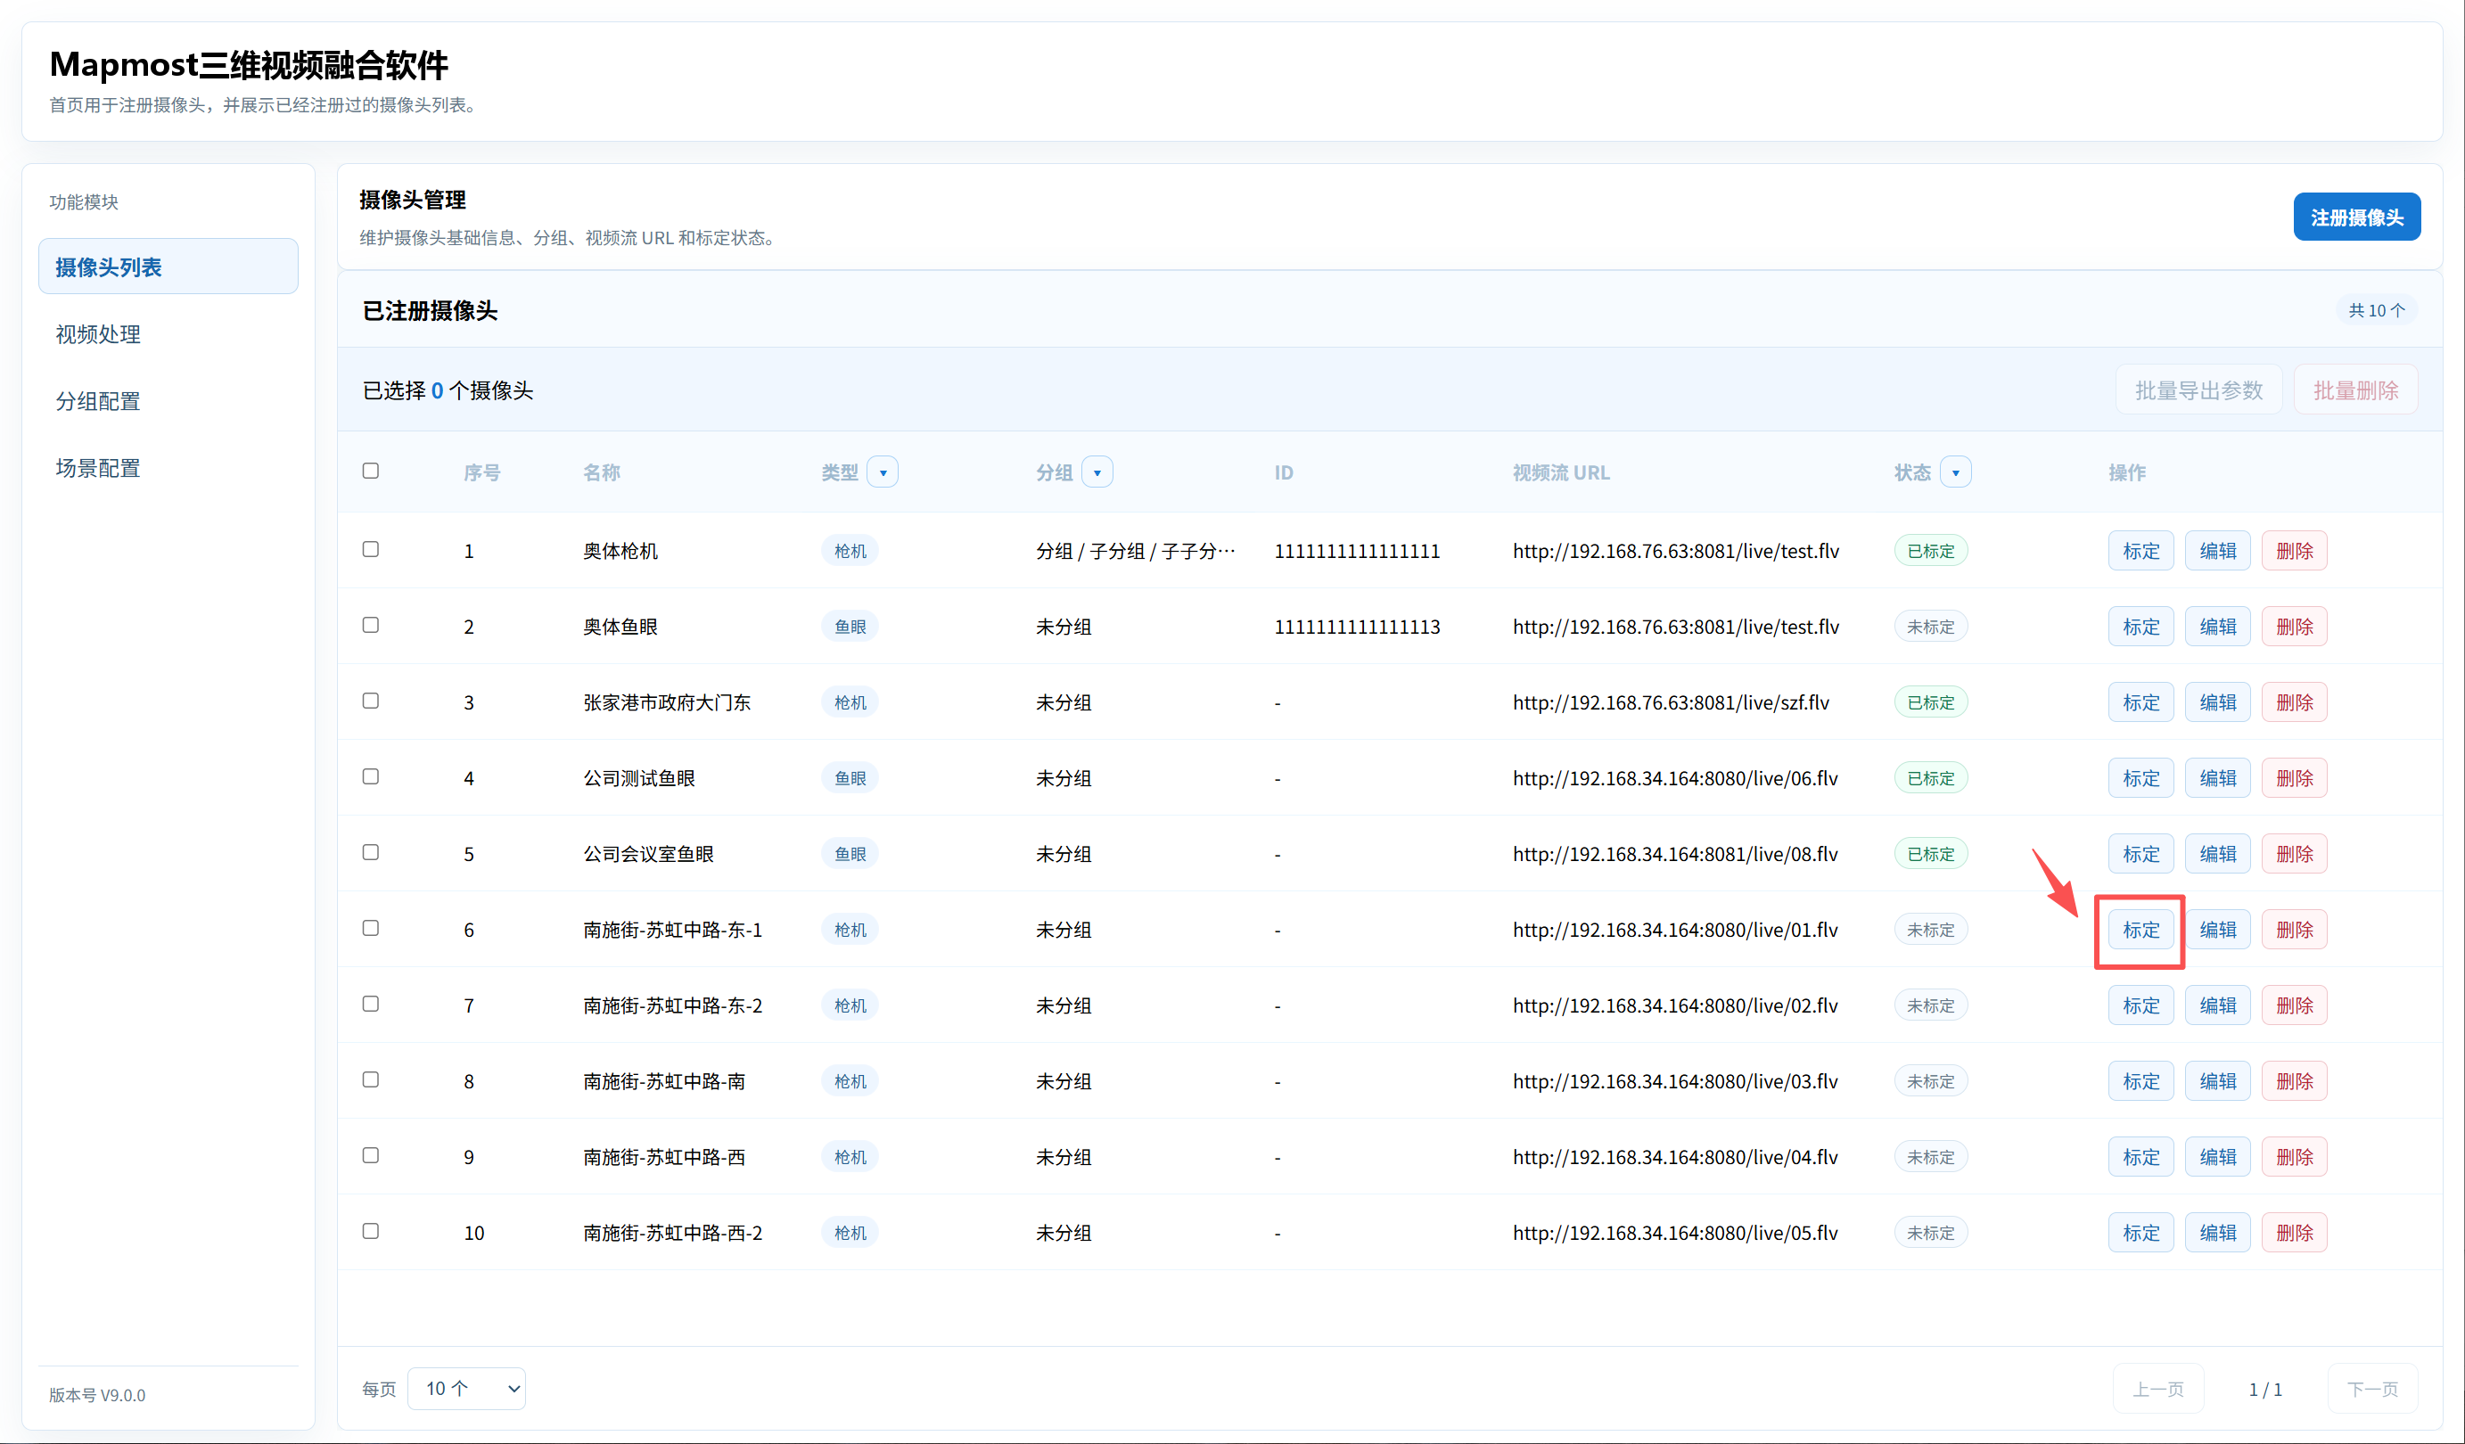The image size is (2465, 1444).
Task: Click the truncated 分组 / 子分组 group cell
Action: tap(1136, 551)
